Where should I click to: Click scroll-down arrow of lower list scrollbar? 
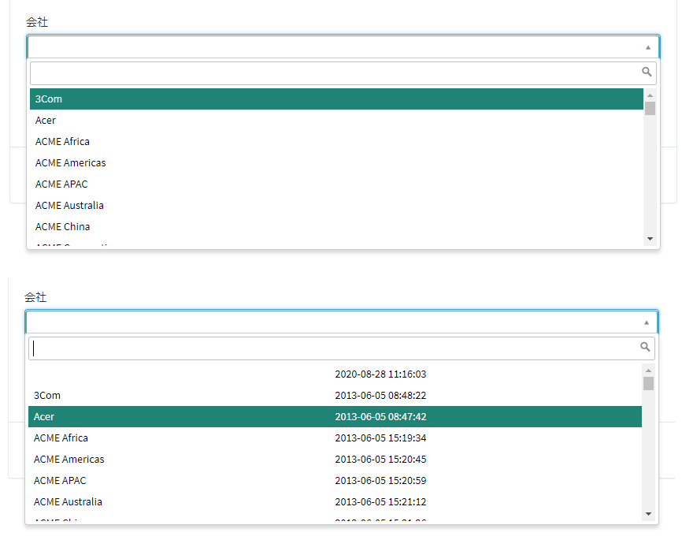coord(648,514)
